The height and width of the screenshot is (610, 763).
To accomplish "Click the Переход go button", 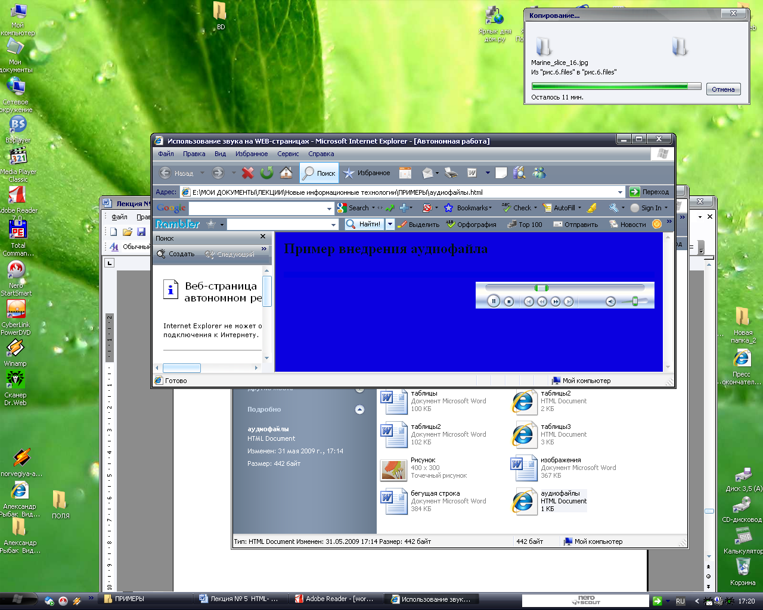I will click(650, 192).
